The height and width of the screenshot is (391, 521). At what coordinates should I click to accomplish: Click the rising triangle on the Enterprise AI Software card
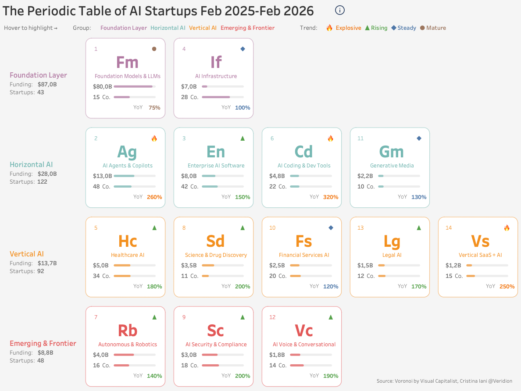click(x=243, y=139)
